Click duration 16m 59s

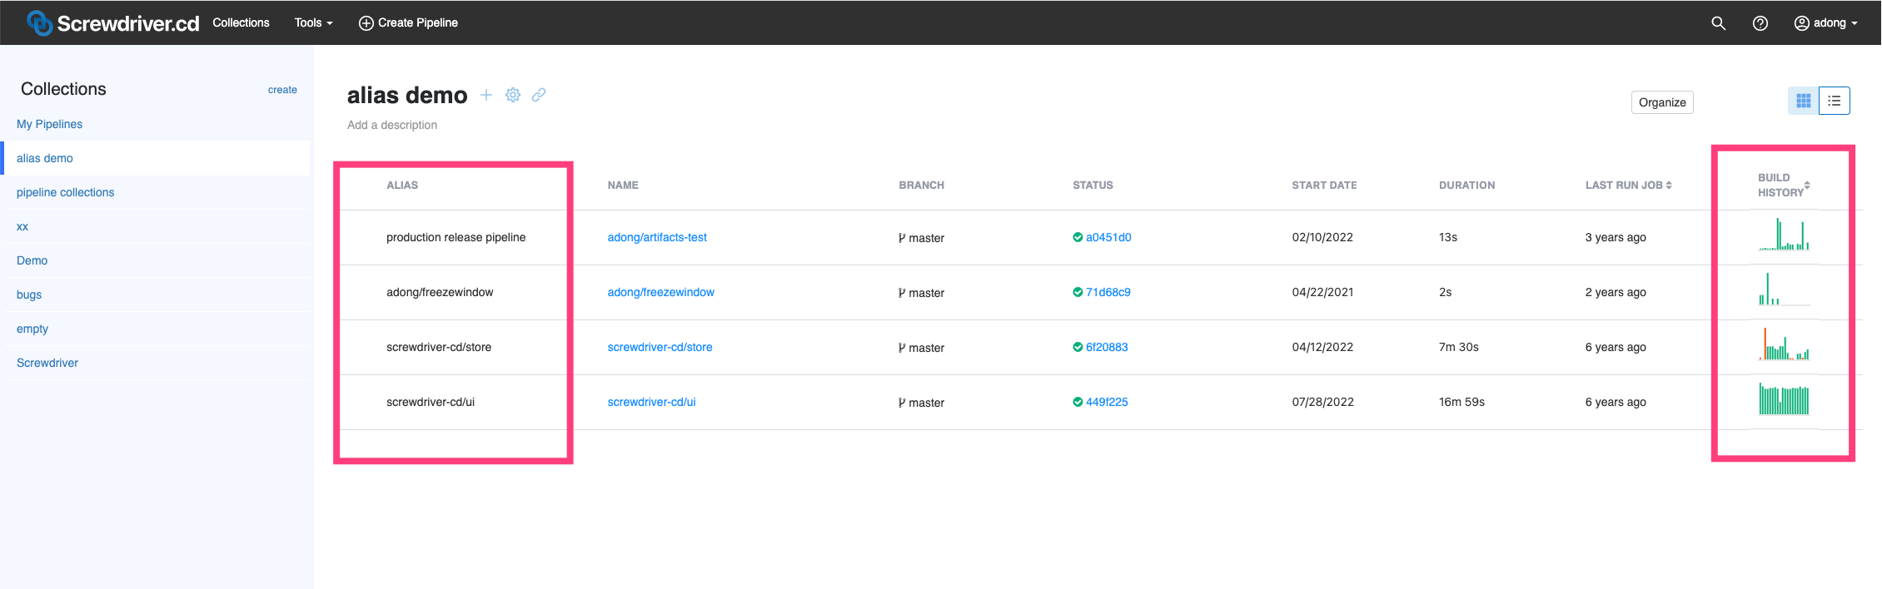point(1461,402)
